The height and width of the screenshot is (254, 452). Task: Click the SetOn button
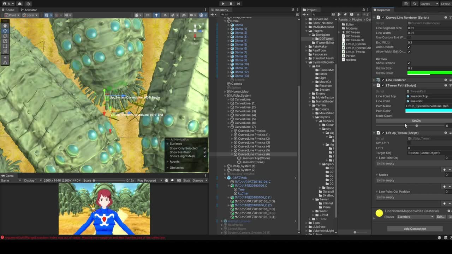tap(416, 121)
